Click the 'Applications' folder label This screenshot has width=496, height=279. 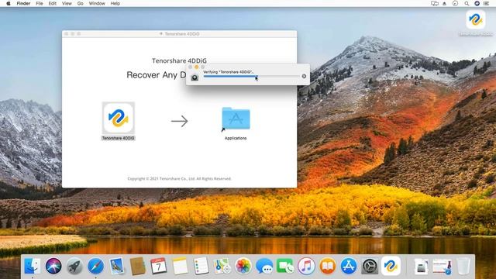click(x=236, y=138)
